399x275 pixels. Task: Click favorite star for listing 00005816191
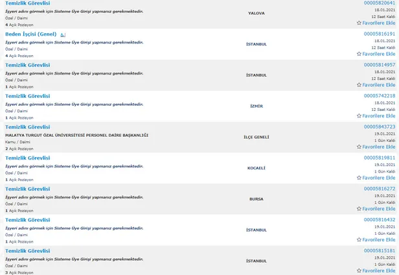pos(359,54)
